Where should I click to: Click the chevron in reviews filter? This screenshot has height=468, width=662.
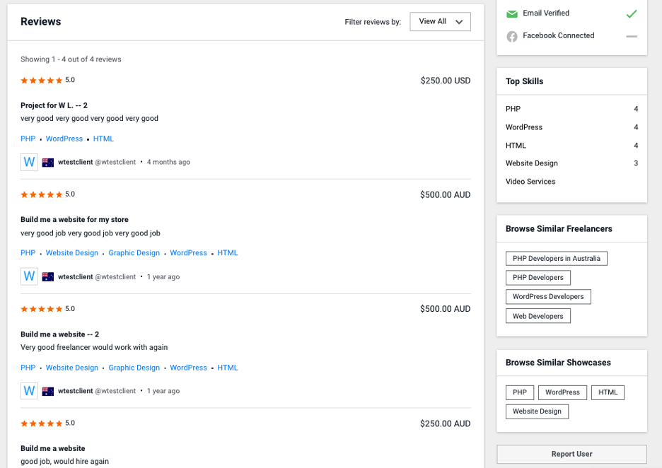[459, 22]
